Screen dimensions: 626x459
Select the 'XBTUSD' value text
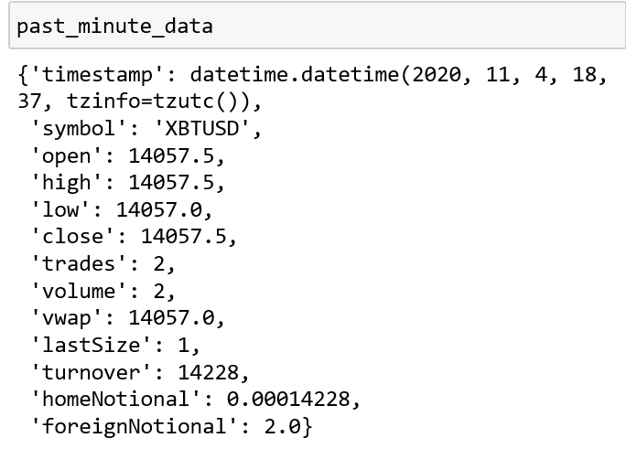(x=202, y=128)
